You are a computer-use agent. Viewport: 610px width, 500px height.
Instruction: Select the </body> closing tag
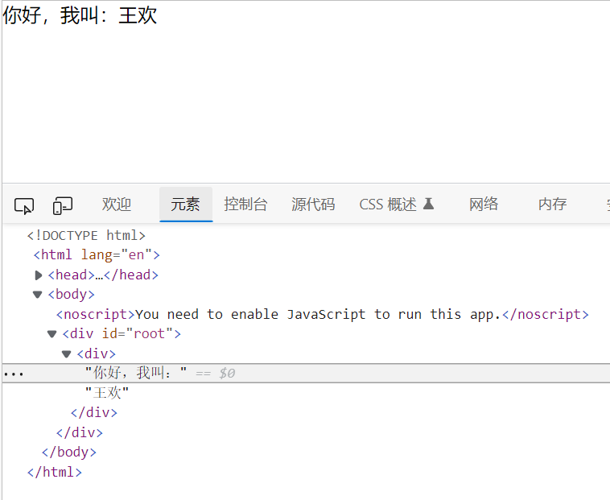tap(69, 452)
